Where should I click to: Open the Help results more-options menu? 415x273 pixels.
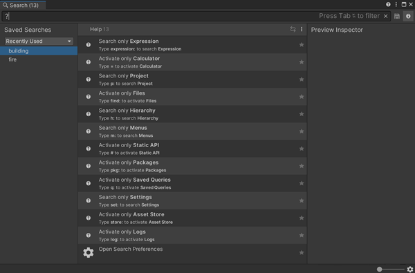click(x=302, y=29)
